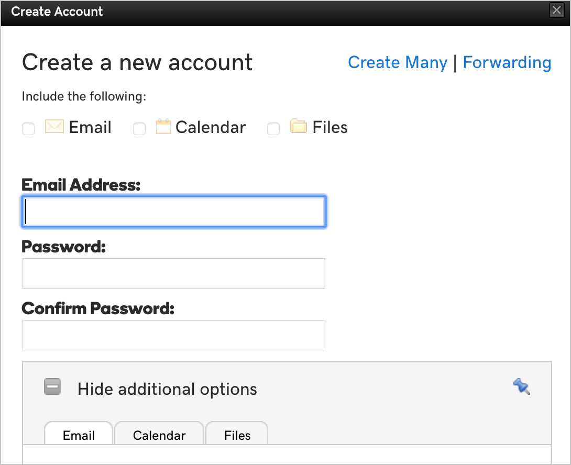Viewport: 571px width, 465px height.
Task: Click the calendar page icon
Action: pos(163,127)
